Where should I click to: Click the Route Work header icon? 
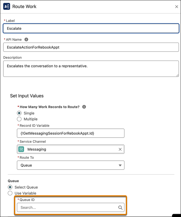[7, 6]
